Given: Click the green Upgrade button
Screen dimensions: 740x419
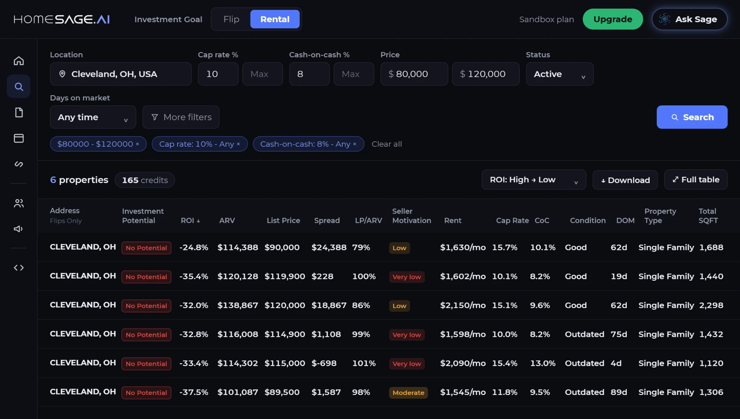Looking at the screenshot, I should [613, 19].
